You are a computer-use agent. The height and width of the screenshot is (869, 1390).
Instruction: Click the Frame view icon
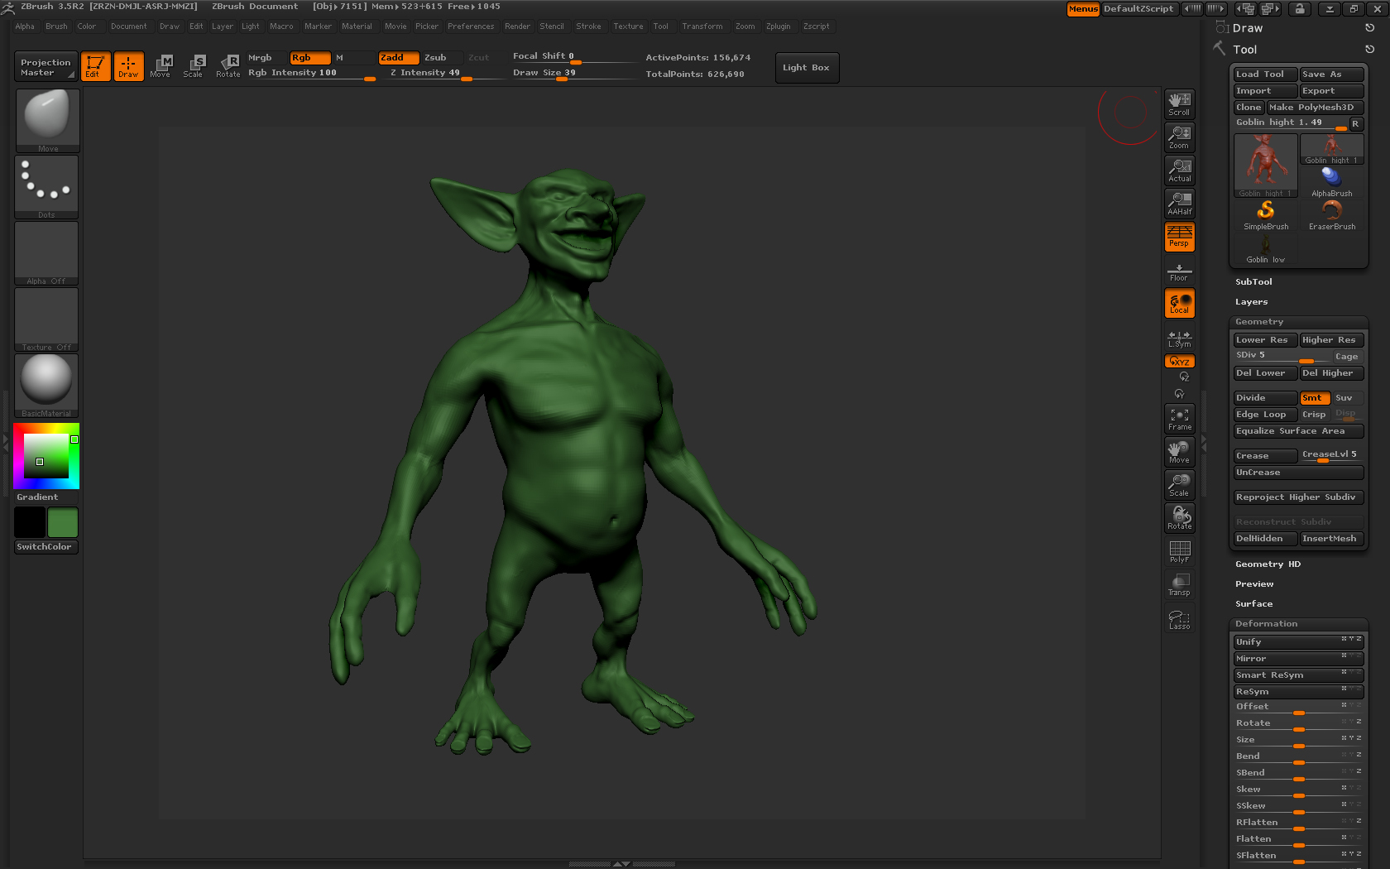click(1179, 418)
